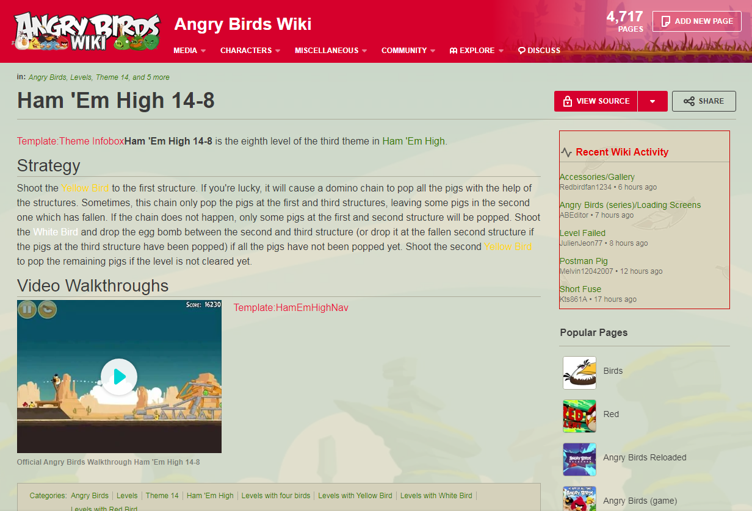Expand the Characters menu
This screenshot has width=752, height=511.
coord(250,51)
